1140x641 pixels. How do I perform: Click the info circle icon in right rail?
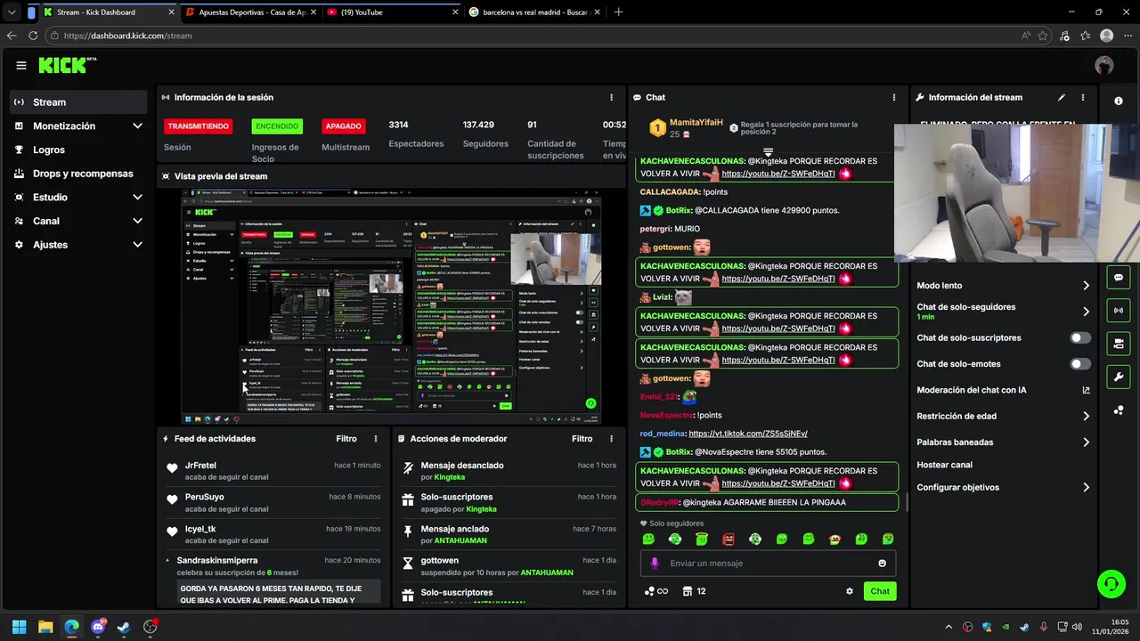tap(1119, 101)
